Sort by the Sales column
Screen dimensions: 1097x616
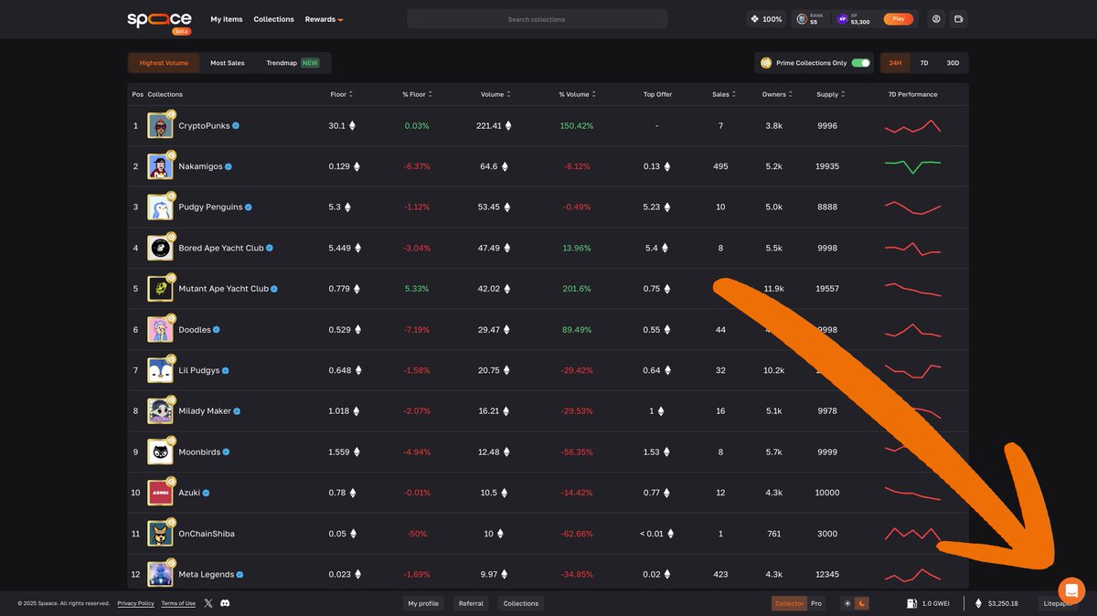point(724,94)
